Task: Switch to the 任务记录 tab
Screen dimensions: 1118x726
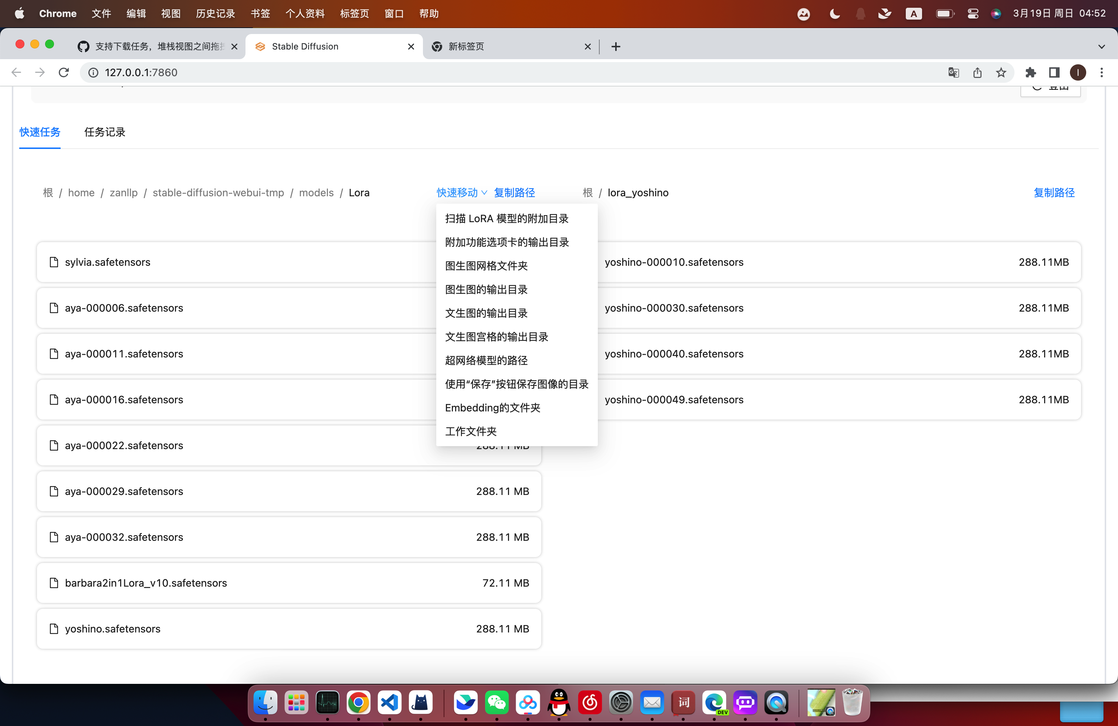Action: point(104,132)
